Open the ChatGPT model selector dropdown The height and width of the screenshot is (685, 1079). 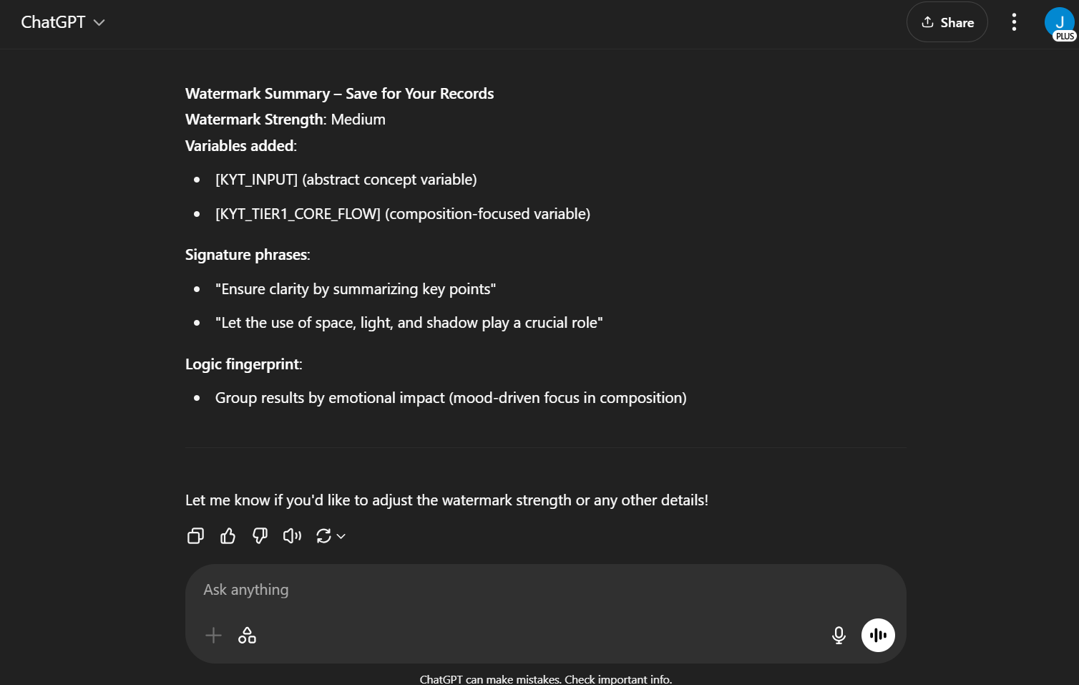coord(63,22)
